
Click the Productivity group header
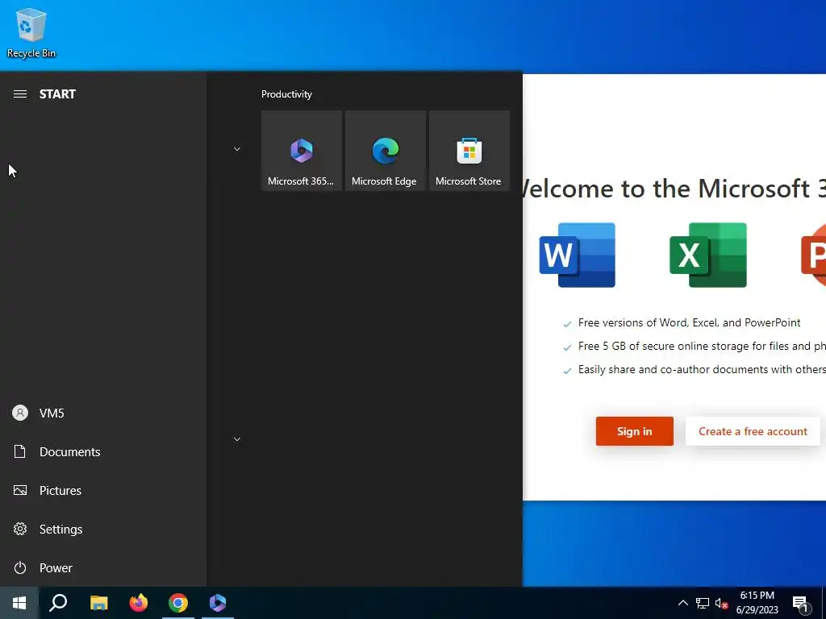point(286,94)
